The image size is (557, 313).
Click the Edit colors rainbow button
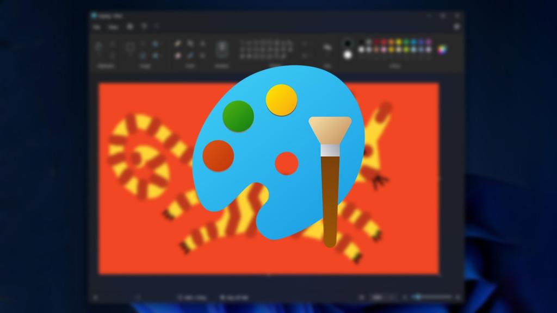(442, 49)
